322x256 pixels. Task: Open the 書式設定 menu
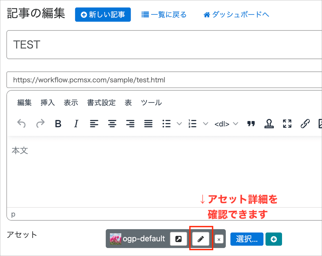pyautogui.click(x=101, y=103)
